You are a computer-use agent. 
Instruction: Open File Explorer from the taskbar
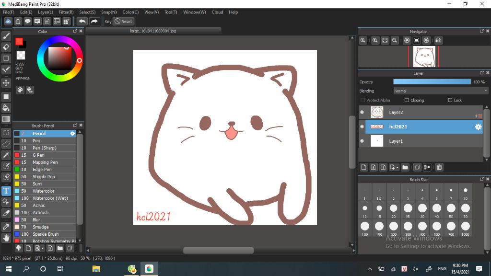tap(96, 269)
